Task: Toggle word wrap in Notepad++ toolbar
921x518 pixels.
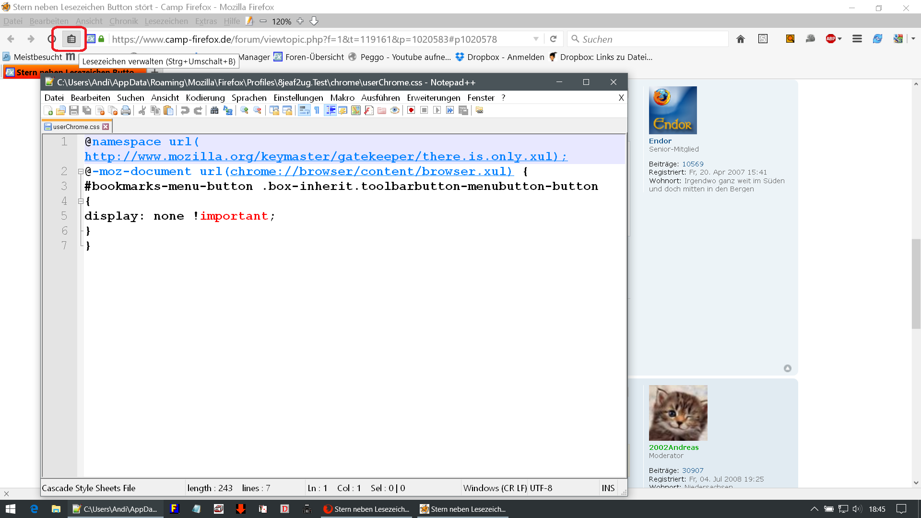Action: (304, 110)
